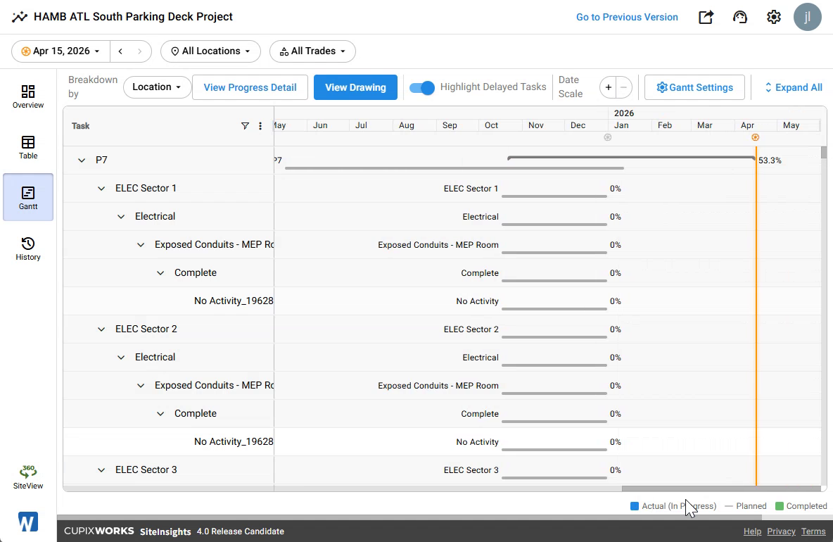This screenshot has height=542, width=833.
Task: Click the orange current date marker in April
Action: coord(756,137)
